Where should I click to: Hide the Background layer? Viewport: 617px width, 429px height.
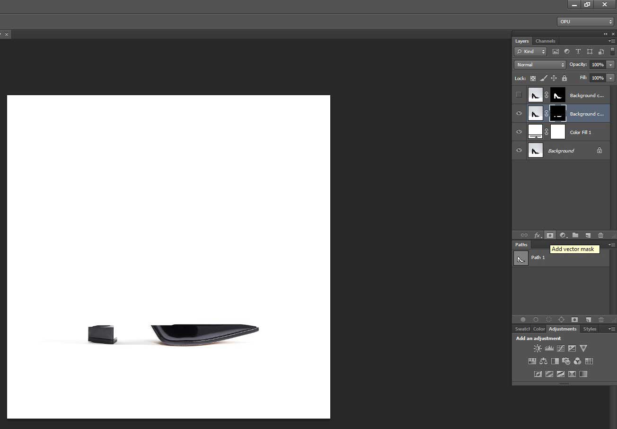(519, 150)
